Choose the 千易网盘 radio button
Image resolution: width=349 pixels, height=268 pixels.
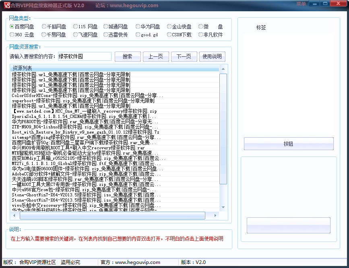[54, 35]
